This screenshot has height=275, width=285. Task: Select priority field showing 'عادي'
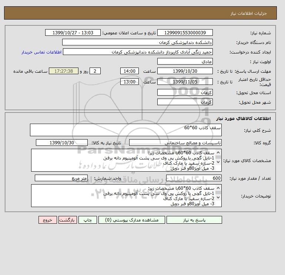coord(185,61)
